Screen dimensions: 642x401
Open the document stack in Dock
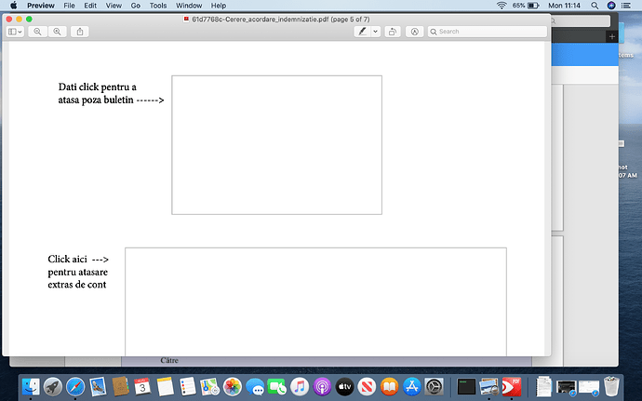click(543, 386)
